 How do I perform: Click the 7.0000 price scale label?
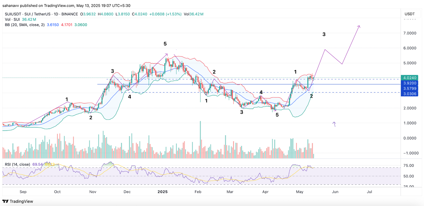410,33
